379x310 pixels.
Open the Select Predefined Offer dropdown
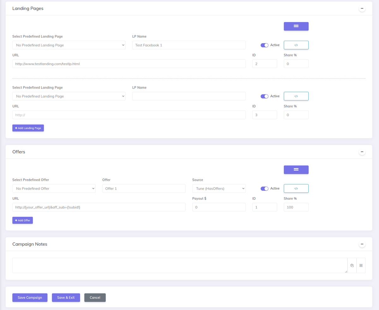pos(54,188)
